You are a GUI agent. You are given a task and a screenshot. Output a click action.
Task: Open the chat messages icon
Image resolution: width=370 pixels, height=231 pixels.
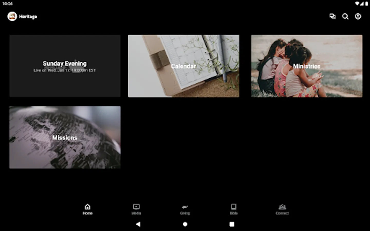click(332, 16)
